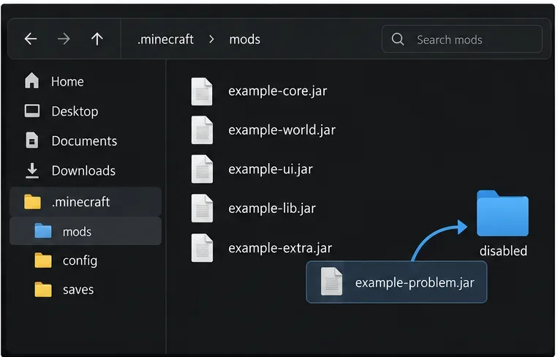Select the file name example-problem.jar
The image size is (558, 357).
415,283
